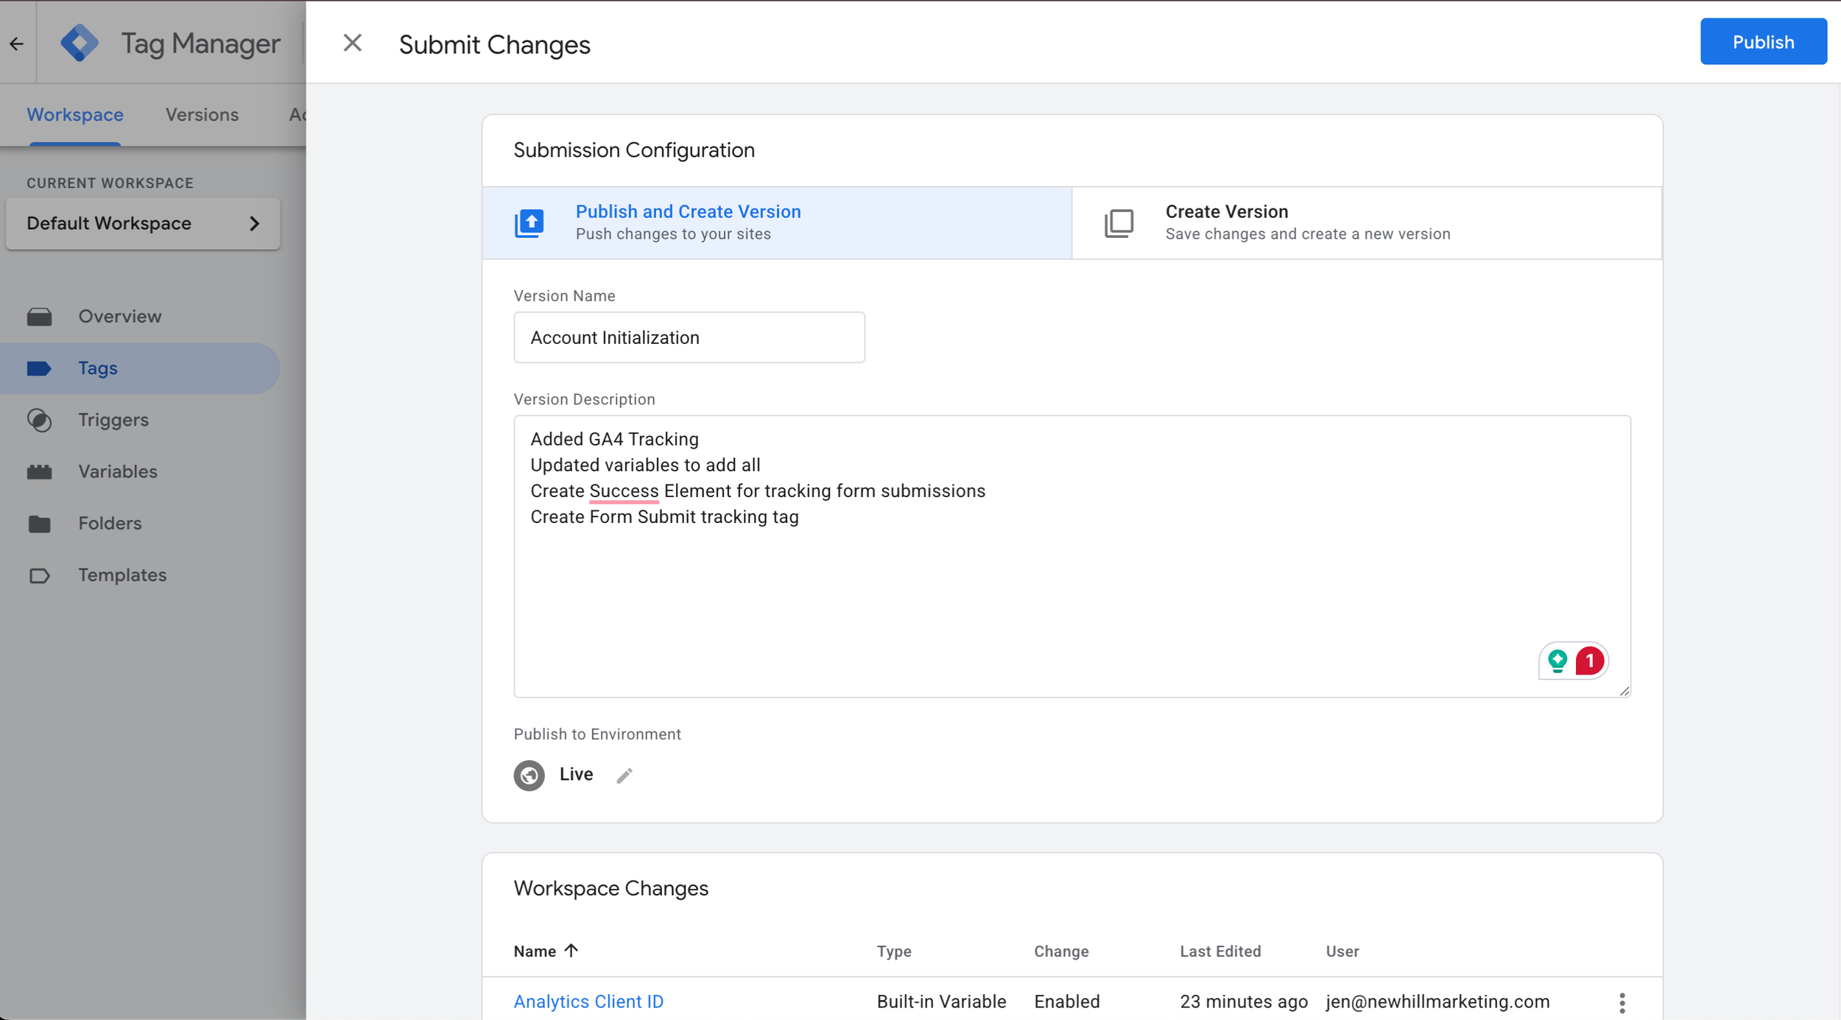Switch to the Workspace tab
Image resolution: width=1841 pixels, height=1020 pixels.
[x=75, y=115]
